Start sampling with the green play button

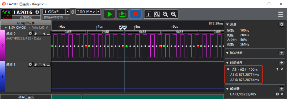109,14
